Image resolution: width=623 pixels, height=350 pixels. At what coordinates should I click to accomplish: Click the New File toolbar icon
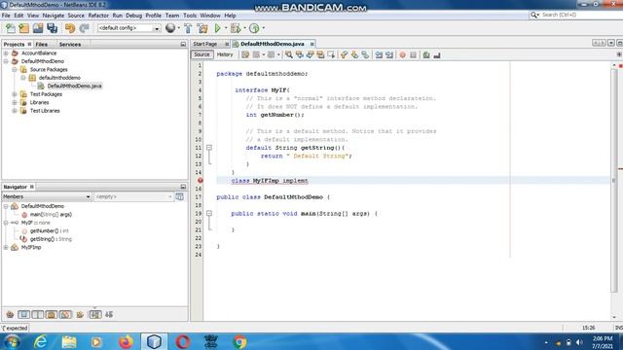[11, 28]
